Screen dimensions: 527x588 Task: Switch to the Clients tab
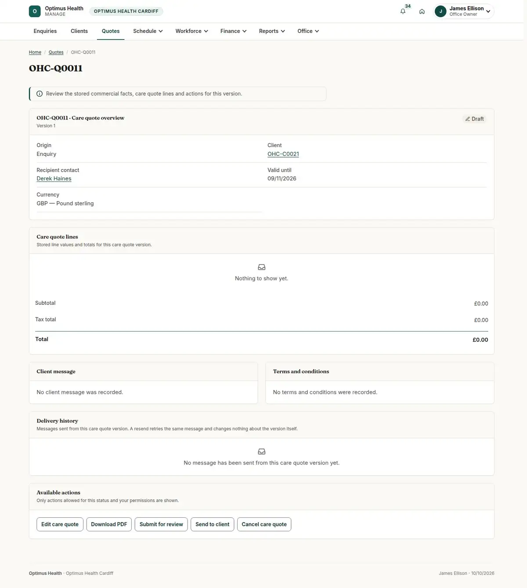point(79,31)
